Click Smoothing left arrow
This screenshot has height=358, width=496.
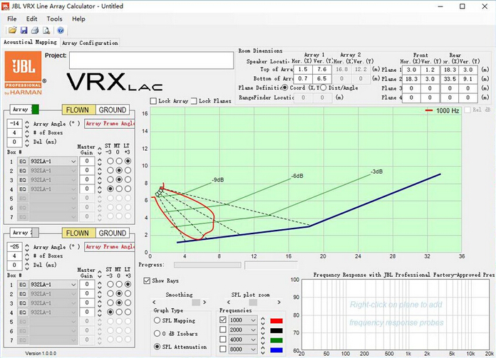point(154,302)
